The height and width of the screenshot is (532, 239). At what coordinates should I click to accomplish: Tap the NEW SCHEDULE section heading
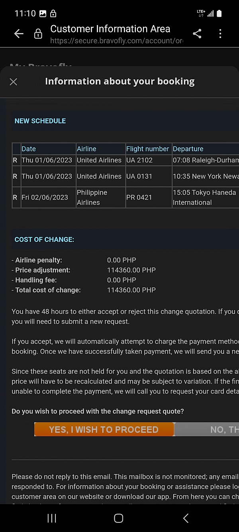point(40,121)
